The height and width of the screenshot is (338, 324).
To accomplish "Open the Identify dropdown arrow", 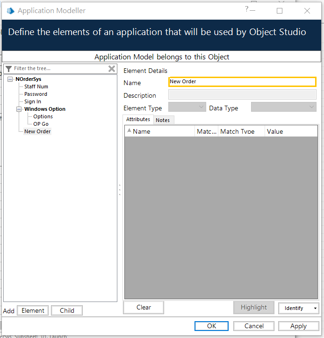I will (315, 308).
